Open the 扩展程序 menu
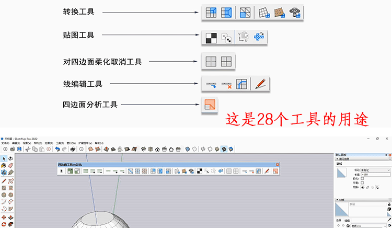392x228 pixels. click(x=85, y=143)
